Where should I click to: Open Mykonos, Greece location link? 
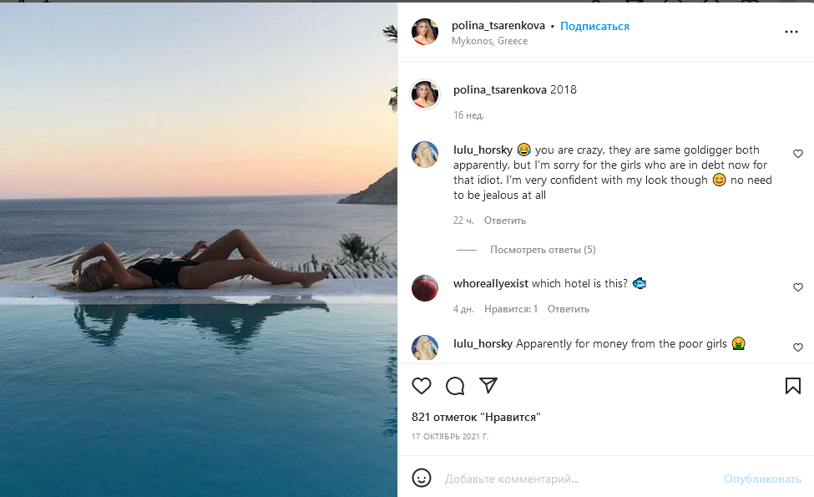tap(489, 41)
